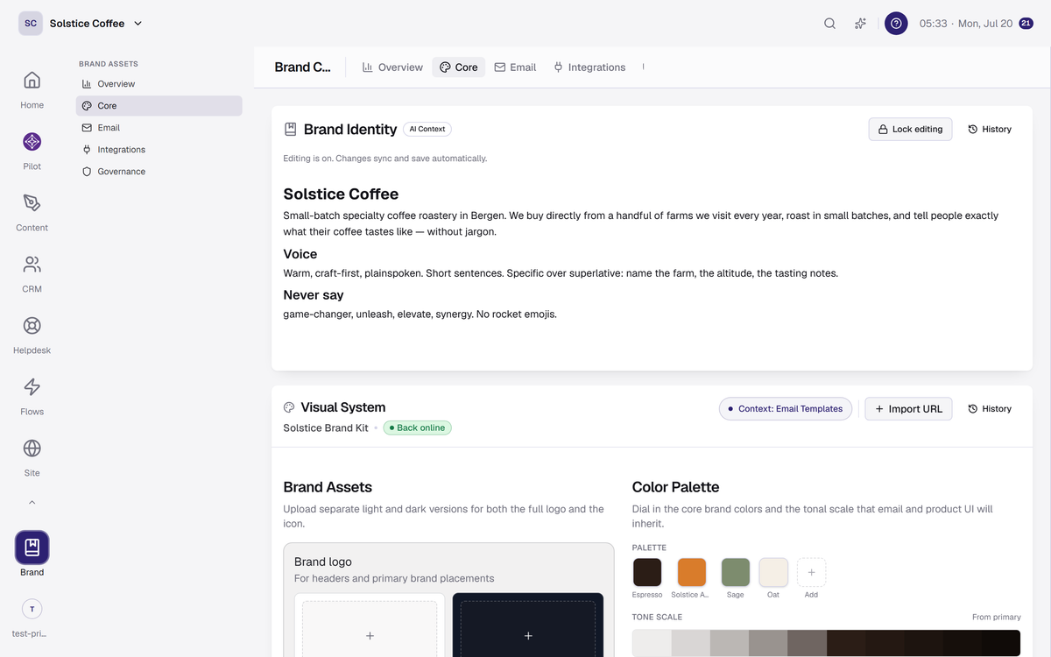Viewport: 1051px width, 657px height.
Task: Open the Pilot section icon
Action: pos(32,141)
